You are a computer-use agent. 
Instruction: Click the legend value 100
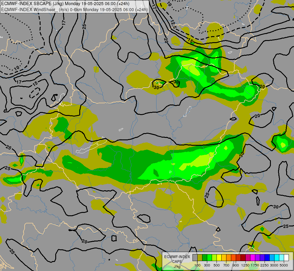[197, 265]
